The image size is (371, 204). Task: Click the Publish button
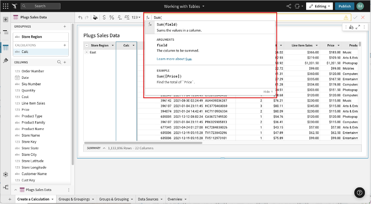tap(344, 6)
